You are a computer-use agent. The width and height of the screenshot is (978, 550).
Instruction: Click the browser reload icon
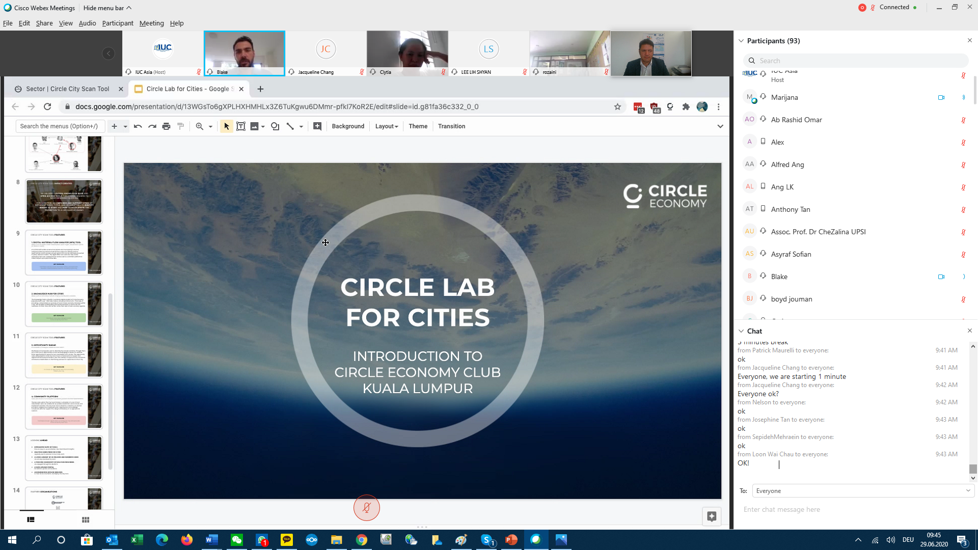[x=47, y=106]
